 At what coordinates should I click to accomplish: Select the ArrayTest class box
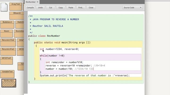click(x=16, y=7)
